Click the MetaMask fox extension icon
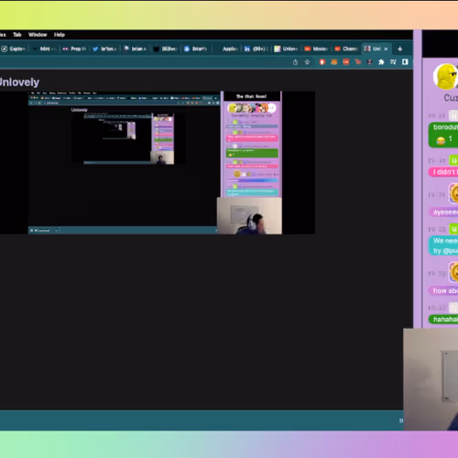This screenshot has width=458, height=458. click(334, 62)
